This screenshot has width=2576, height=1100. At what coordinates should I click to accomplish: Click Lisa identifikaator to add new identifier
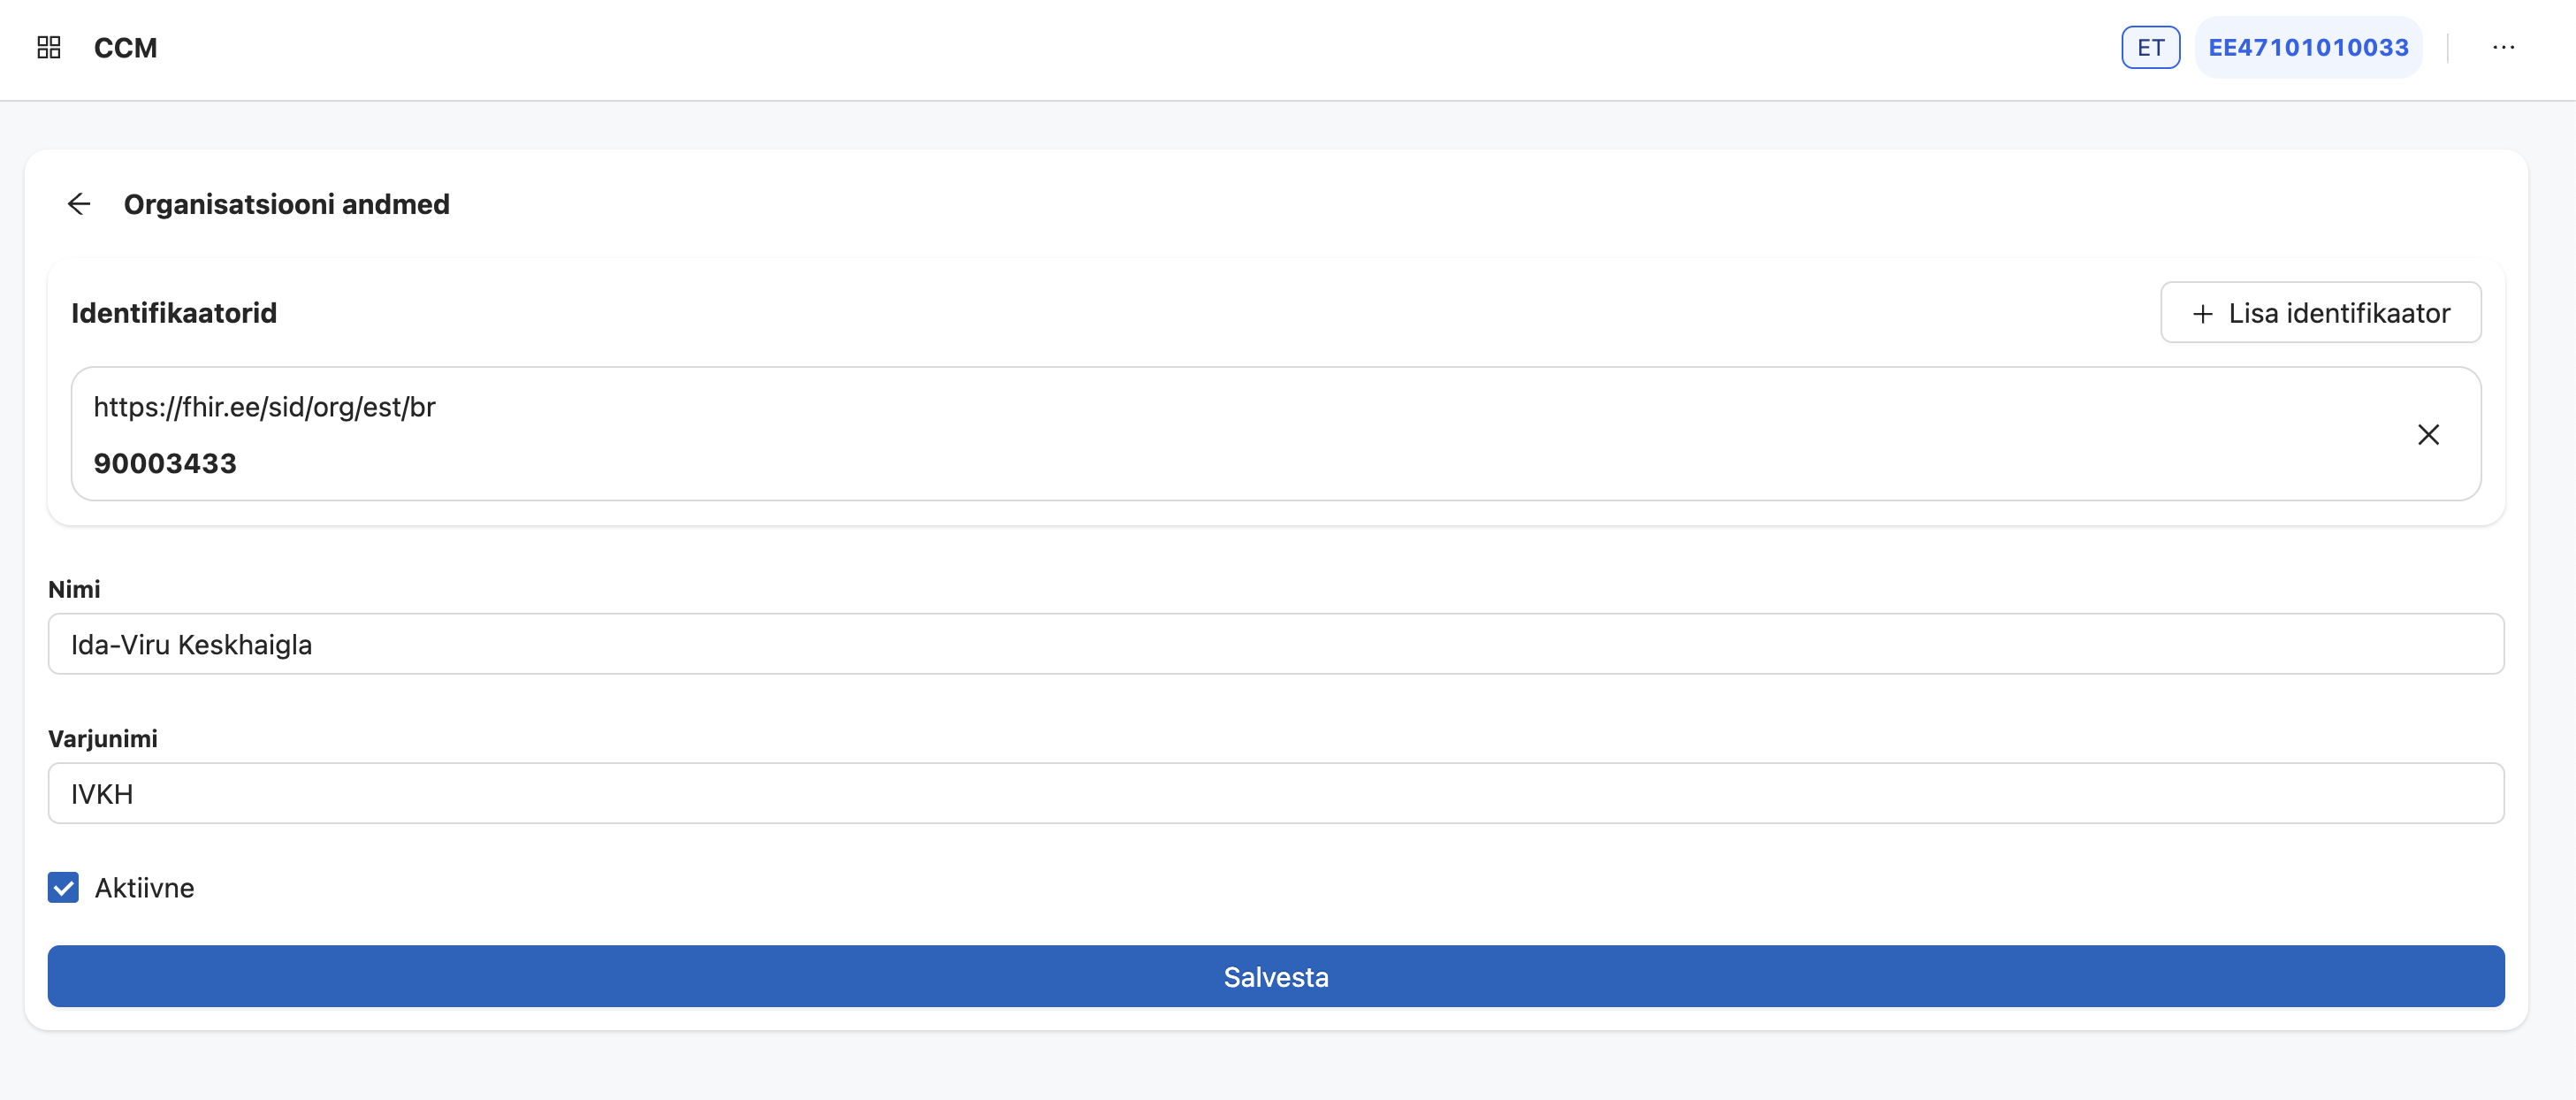pyautogui.click(x=2320, y=312)
